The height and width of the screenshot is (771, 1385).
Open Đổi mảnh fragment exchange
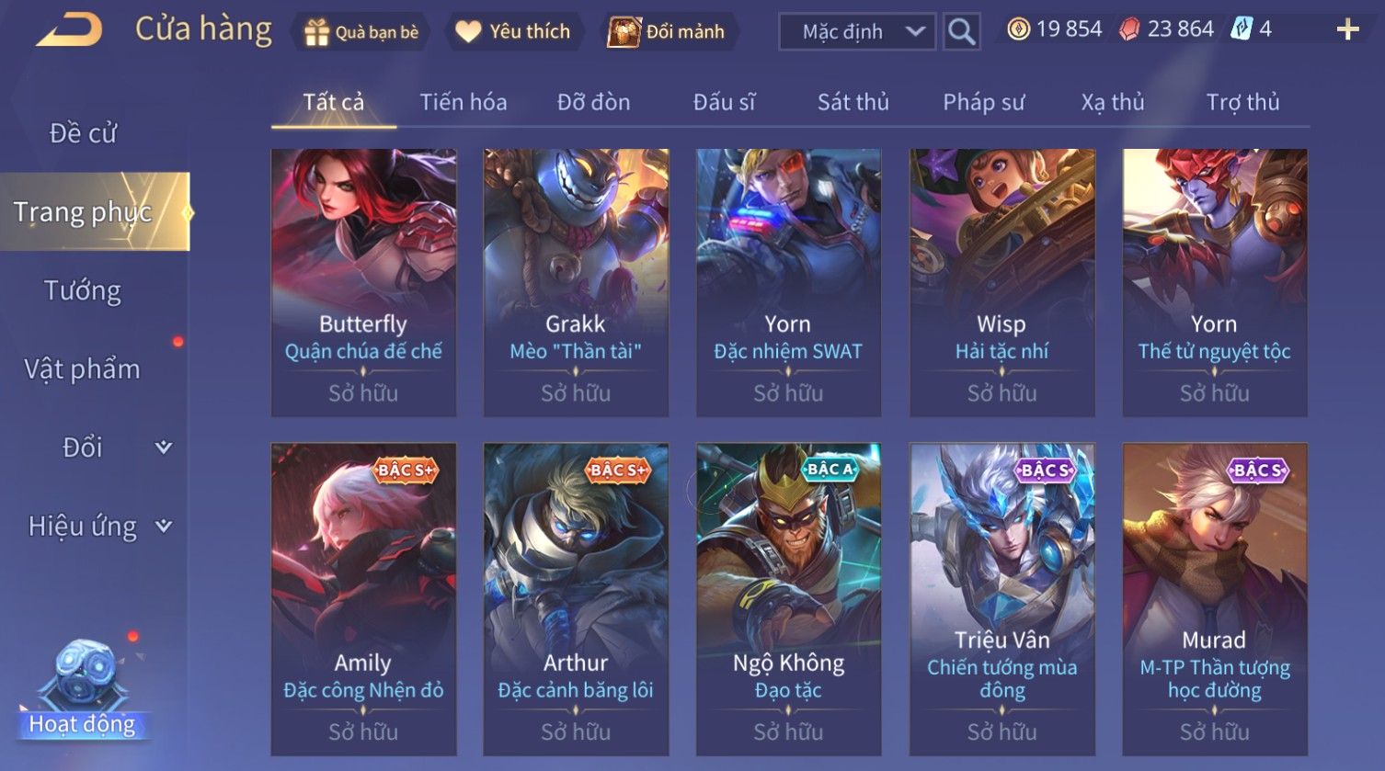coord(668,32)
